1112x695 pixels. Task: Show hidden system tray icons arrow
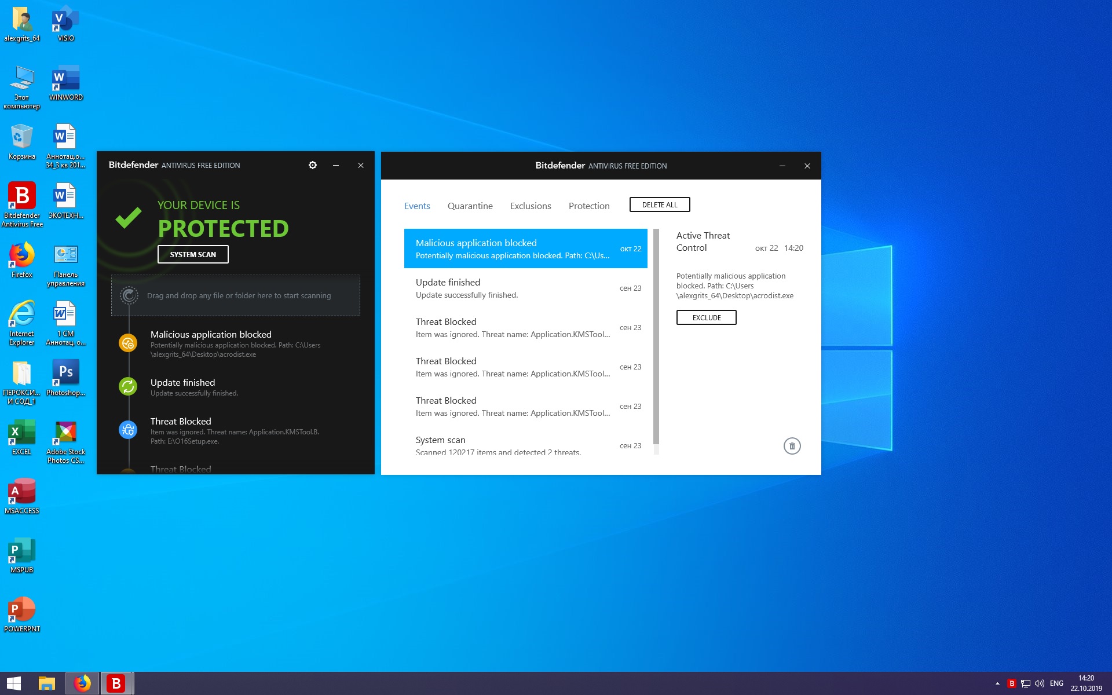click(997, 683)
